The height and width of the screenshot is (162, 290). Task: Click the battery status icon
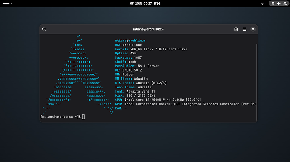[285, 3]
